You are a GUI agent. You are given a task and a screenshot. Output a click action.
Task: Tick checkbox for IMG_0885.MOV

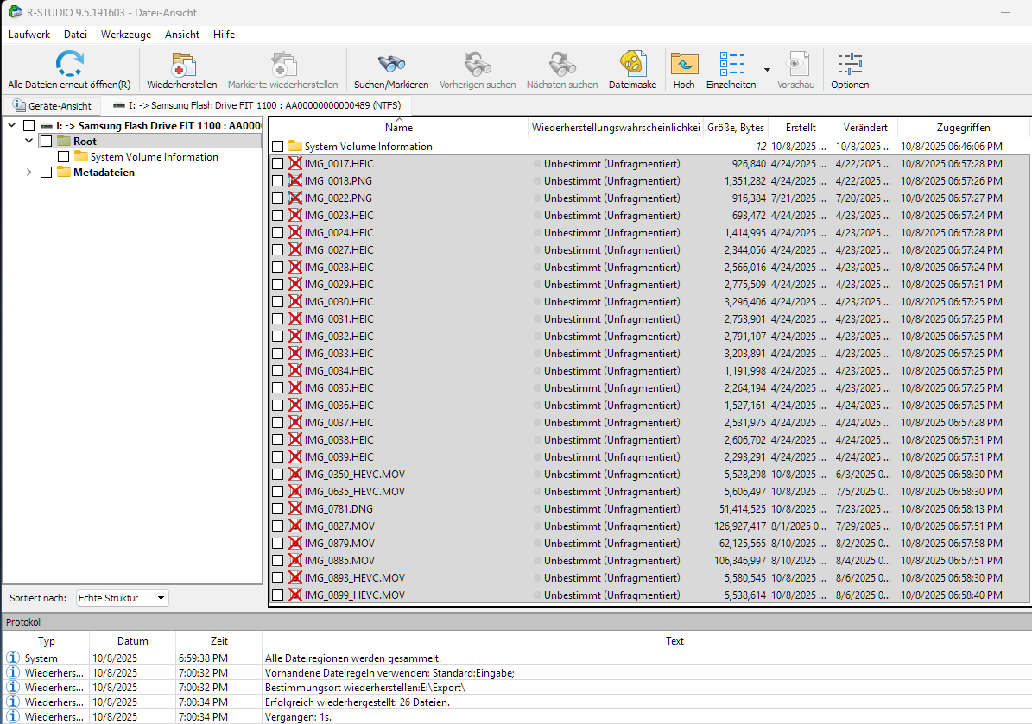point(278,560)
